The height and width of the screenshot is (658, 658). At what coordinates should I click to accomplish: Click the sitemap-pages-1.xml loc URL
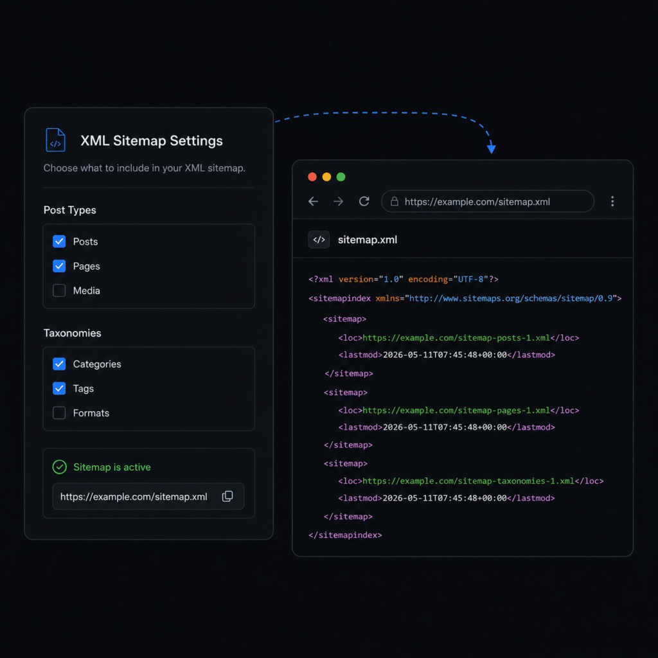click(456, 411)
